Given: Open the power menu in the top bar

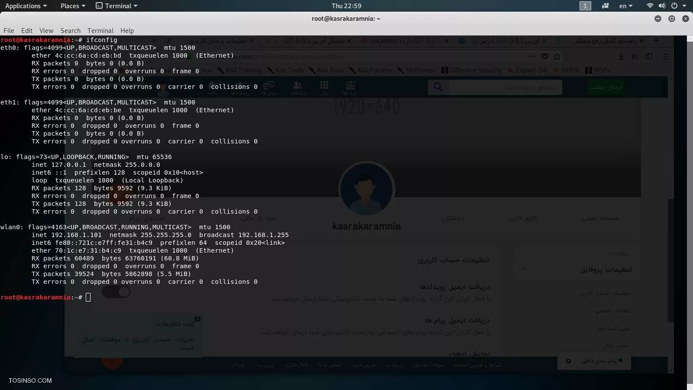Looking at the screenshot, I should click(674, 6).
